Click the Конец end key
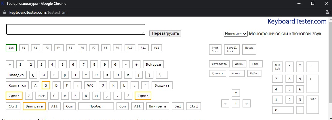332x120 pixels. pos(237,73)
